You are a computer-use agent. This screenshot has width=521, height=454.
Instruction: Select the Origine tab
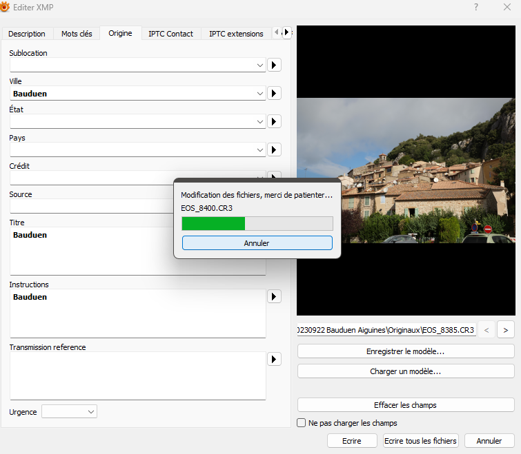(120, 33)
